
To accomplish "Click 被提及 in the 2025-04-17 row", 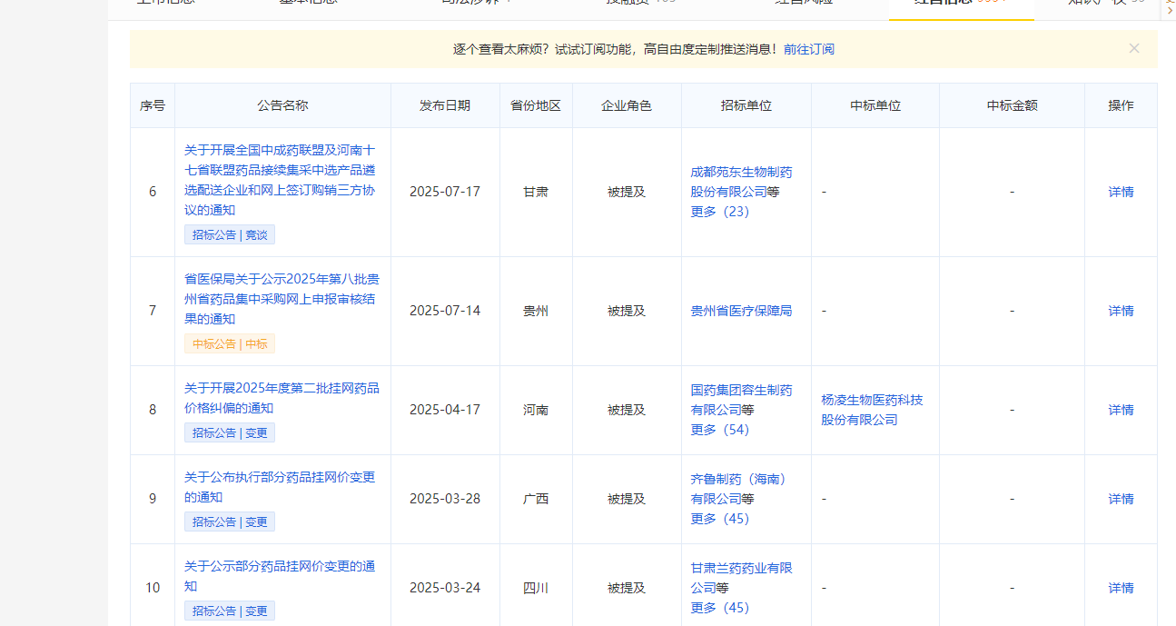I will (627, 410).
